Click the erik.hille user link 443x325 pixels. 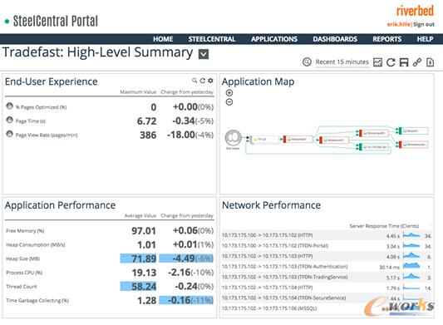(x=398, y=24)
